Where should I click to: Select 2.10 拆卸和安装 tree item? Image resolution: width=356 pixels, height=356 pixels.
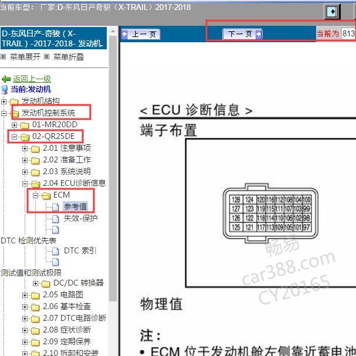click(70, 352)
